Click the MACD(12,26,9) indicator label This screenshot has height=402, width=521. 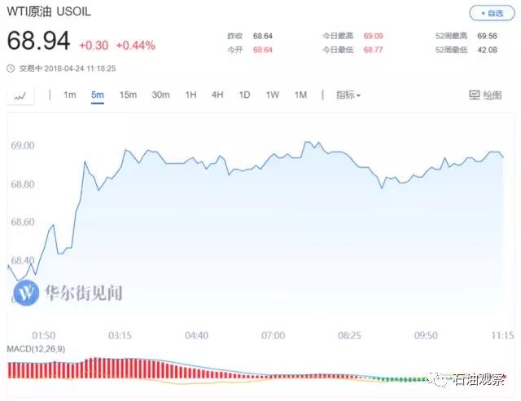pos(35,350)
